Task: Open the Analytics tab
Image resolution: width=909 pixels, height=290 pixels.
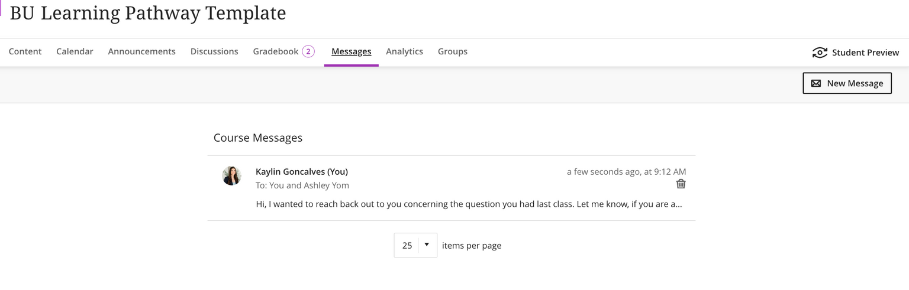Action: pos(404,51)
